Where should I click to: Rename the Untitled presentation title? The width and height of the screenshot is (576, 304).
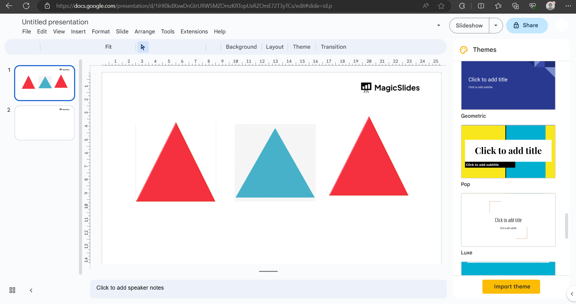(x=55, y=22)
